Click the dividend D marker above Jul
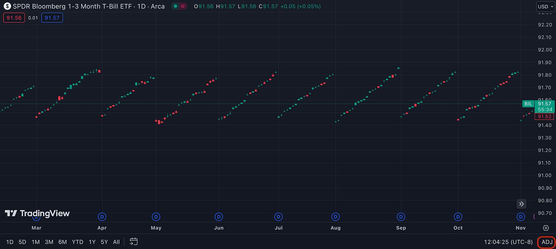Viewport: 556px width, 249px height. [x=279, y=217]
